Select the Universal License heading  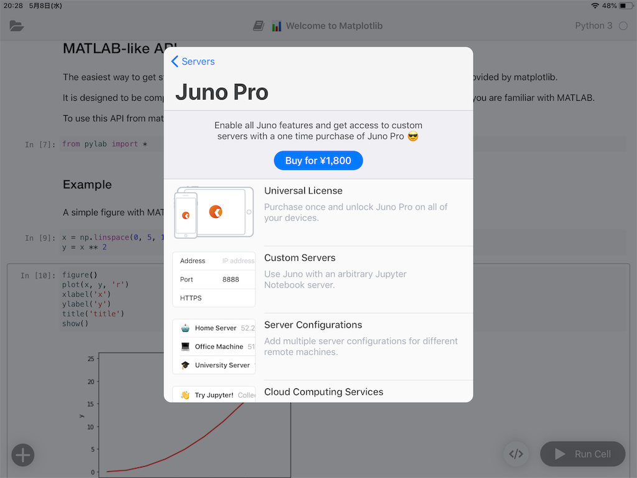pyautogui.click(x=303, y=190)
